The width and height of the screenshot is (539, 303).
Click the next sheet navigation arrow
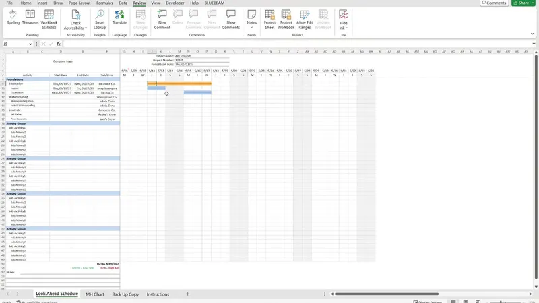[18, 294]
